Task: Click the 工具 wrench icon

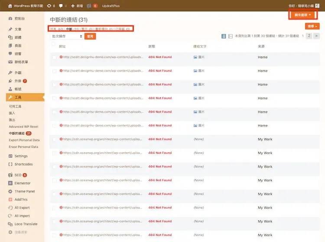Action: tap(10, 97)
